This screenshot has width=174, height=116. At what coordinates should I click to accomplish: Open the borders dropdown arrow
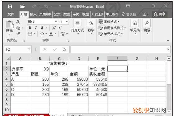click(x=34, y=34)
